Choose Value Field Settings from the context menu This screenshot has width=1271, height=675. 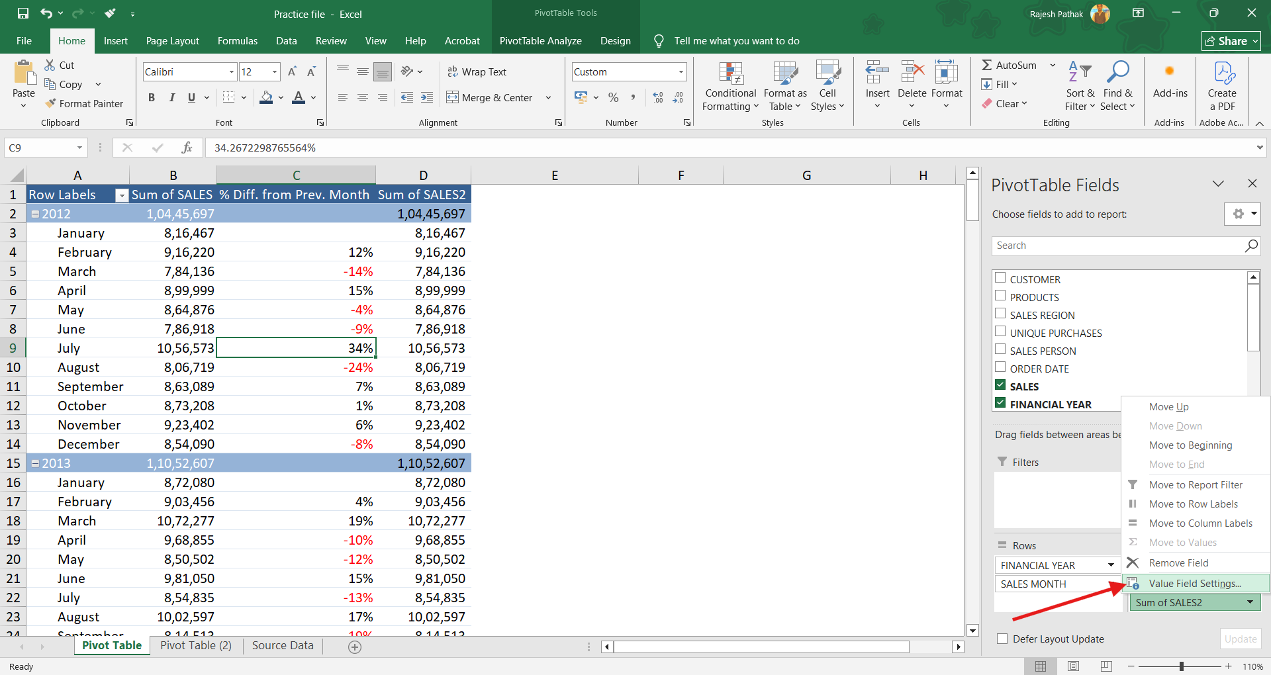coord(1195,584)
